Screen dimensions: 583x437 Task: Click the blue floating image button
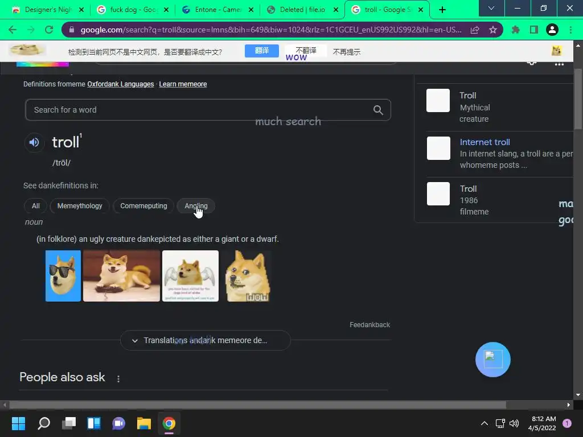[x=492, y=360]
